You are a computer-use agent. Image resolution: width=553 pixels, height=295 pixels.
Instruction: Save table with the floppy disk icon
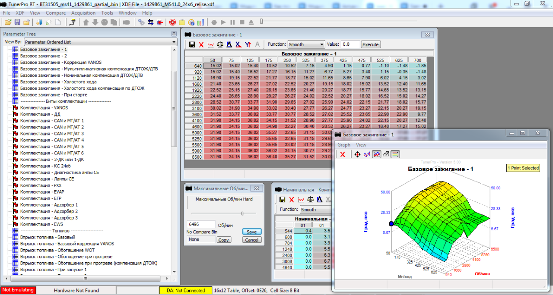click(192, 44)
